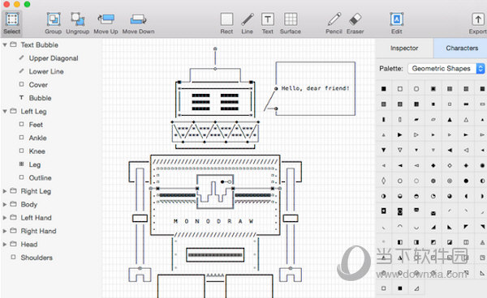Insert the bullseye character
Viewport: 487px width, 298px height.
pyautogui.click(x=450, y=181)
